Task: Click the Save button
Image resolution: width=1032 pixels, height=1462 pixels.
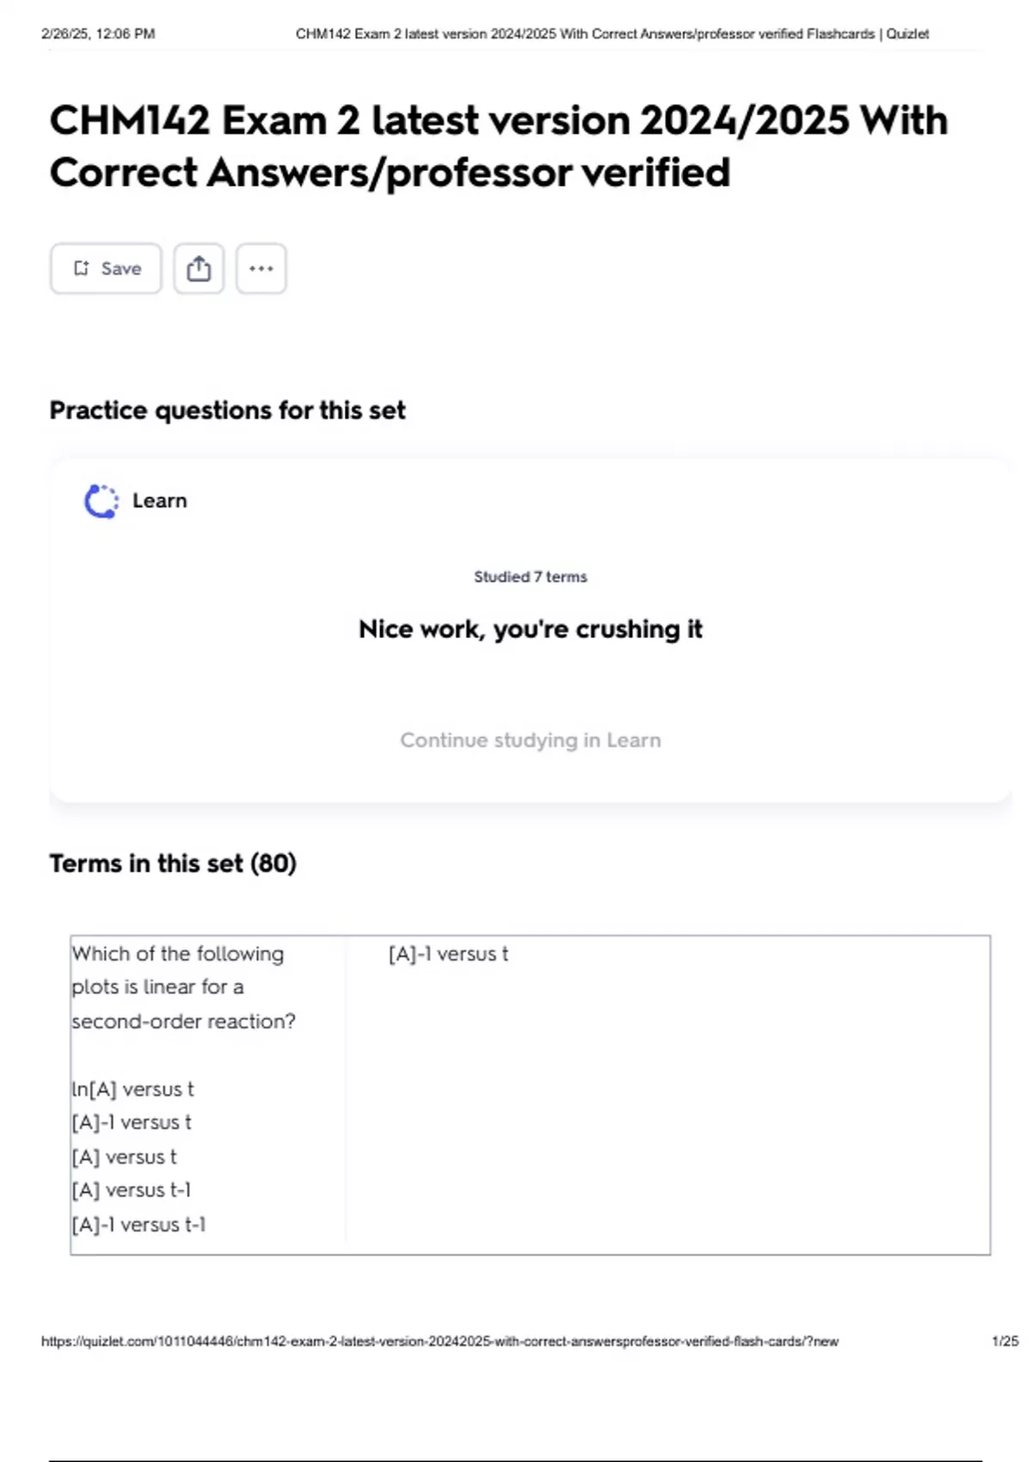Action: (x=106, y=268)
